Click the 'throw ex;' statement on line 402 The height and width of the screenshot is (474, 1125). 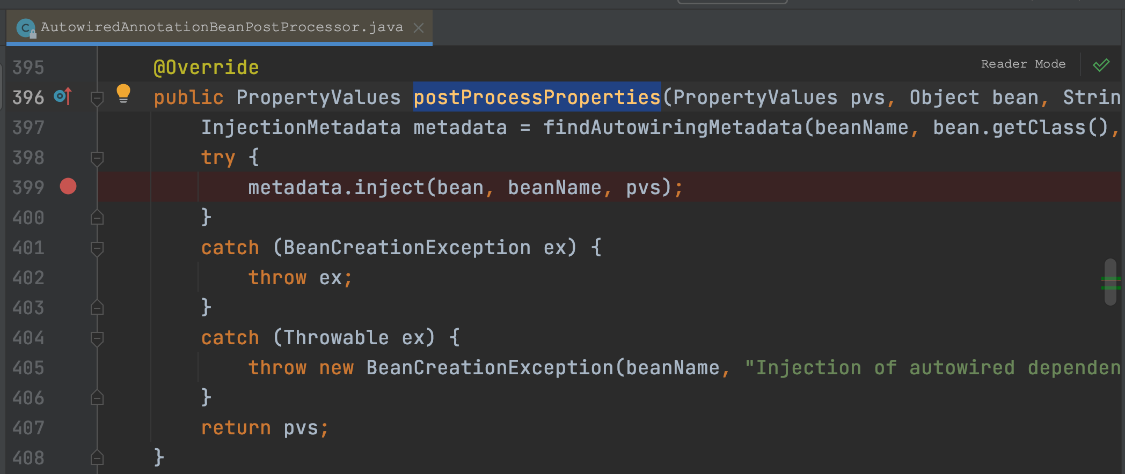click(x=300, y=278)
